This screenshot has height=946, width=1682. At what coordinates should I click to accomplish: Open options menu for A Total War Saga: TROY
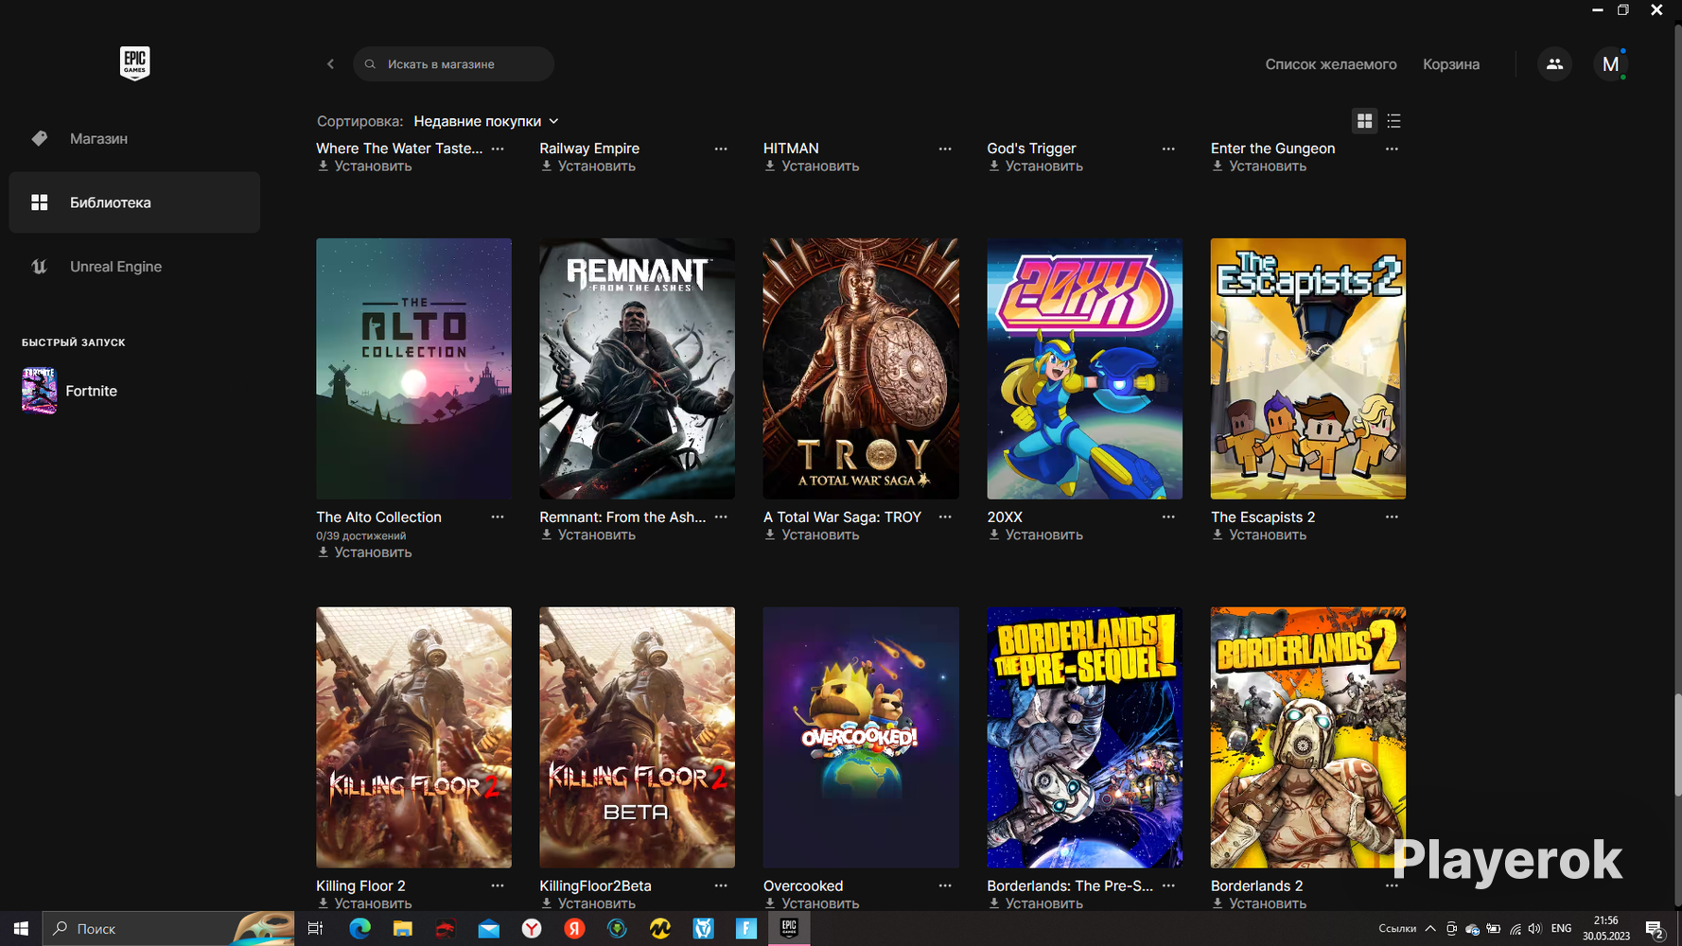point(945,517)
